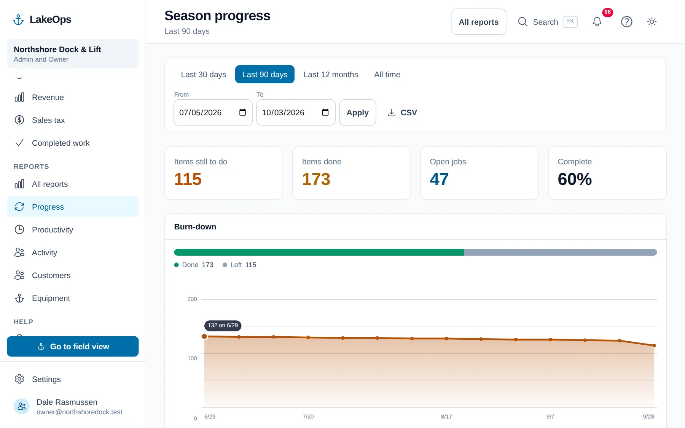Click the Items done 173 card
Viewport: 685px width, 428px height.
click(352, 173)
